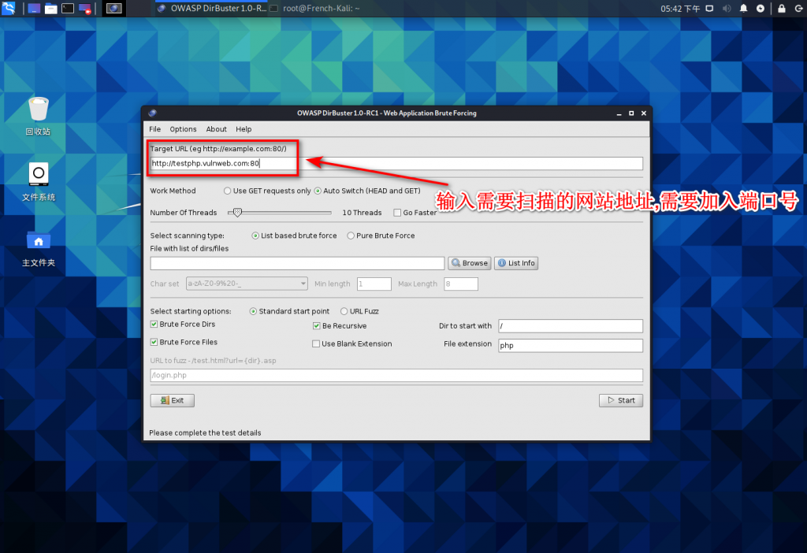
Task: Open the 主文件夹 home folder desktop icon
Action: [x=38, y=249]
